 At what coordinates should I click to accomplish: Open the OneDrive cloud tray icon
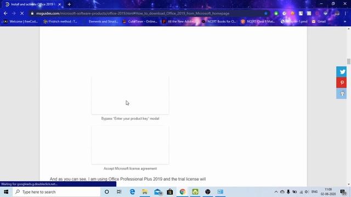tap(282, 192)
